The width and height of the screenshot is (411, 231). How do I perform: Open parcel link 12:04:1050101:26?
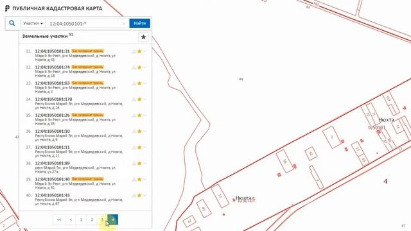53,116
